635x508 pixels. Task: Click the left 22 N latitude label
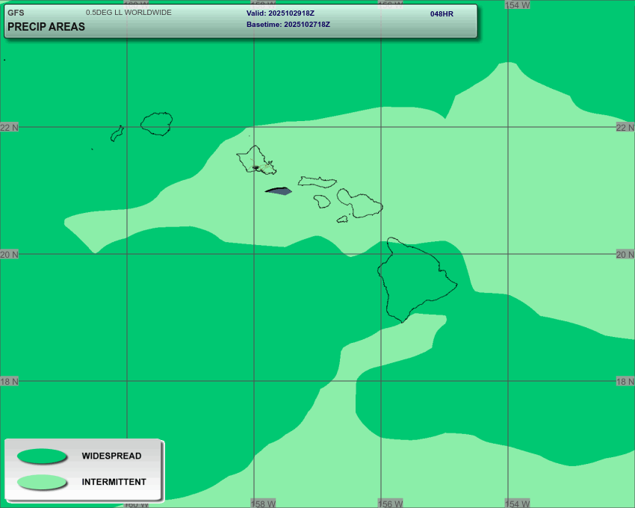click(x=10, y=128)
